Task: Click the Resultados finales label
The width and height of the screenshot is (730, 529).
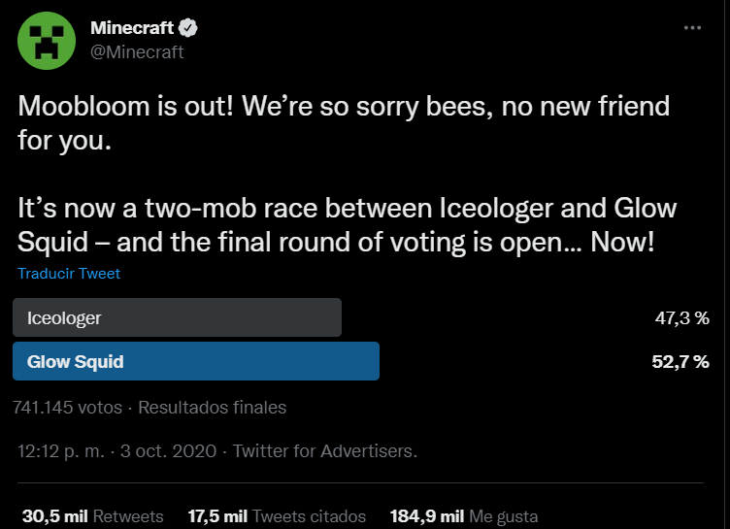Action: [212, 407]
